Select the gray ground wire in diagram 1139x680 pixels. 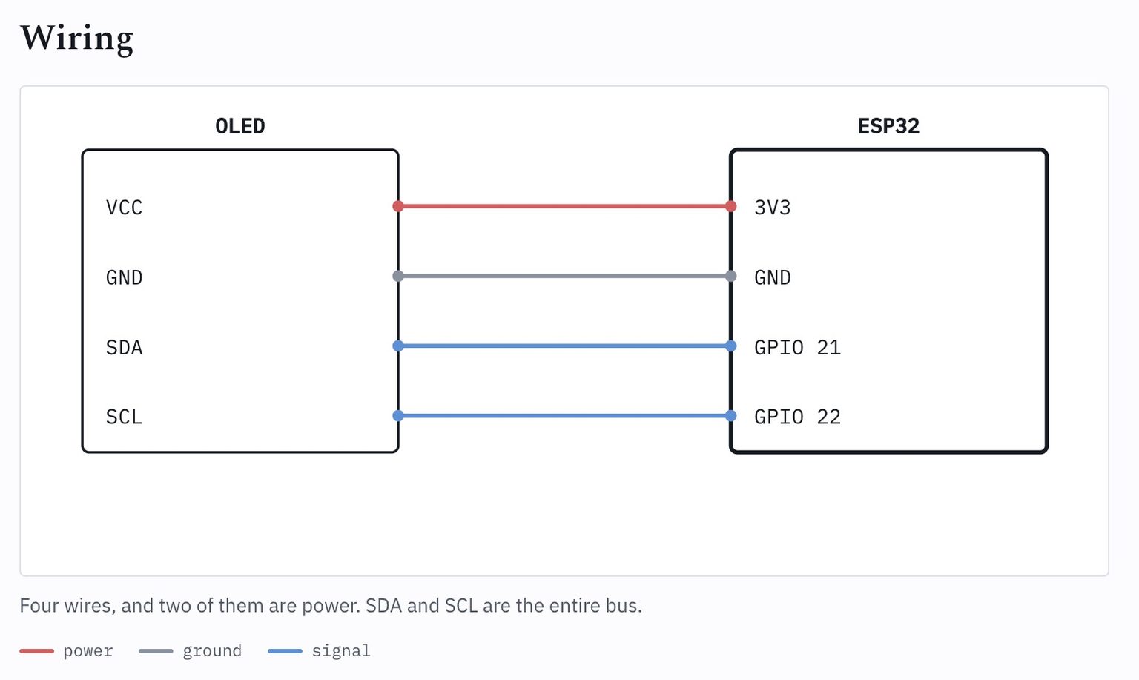[564, 276]
